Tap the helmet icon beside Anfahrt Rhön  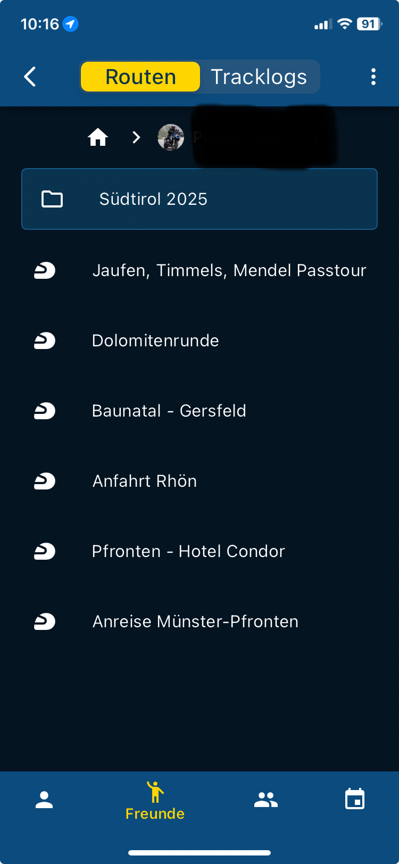(x=45, y=481)
